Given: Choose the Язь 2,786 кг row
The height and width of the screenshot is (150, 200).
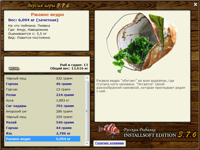Looking at the screenshot, I should [43, 133].
